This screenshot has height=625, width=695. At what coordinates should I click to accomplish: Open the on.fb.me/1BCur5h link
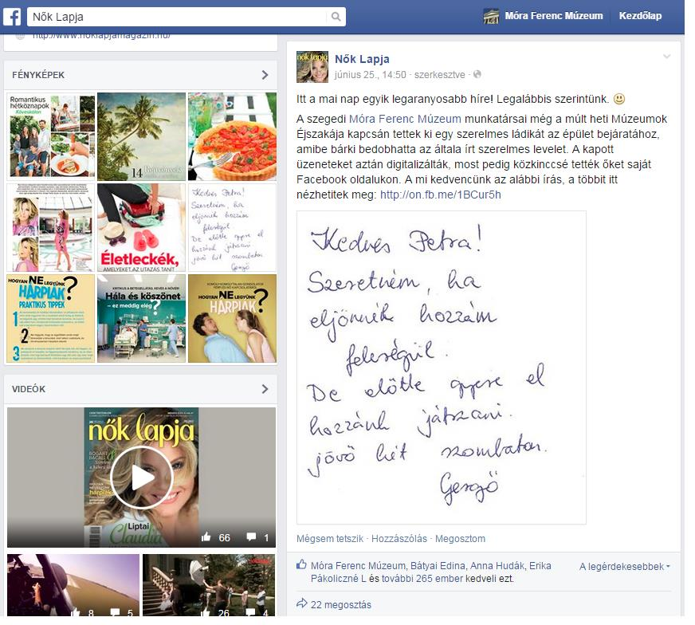coord(441,195)
